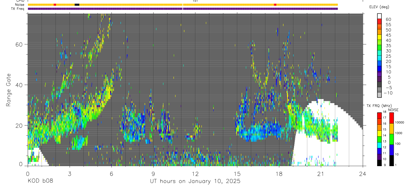Click TX FRQ colorbar label "9"
Screen dimensions: 408x188
(x=384, y=165)
